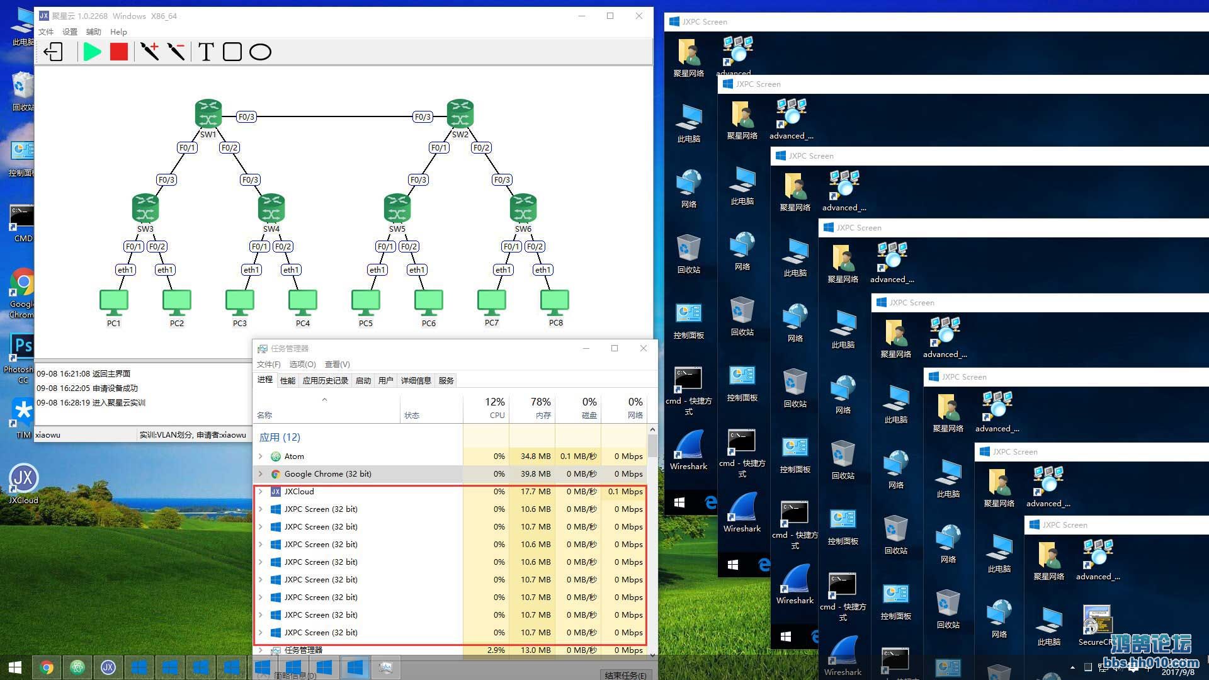Click switch SW1 in the topology
1209x680 pixels.
[208, 114]
